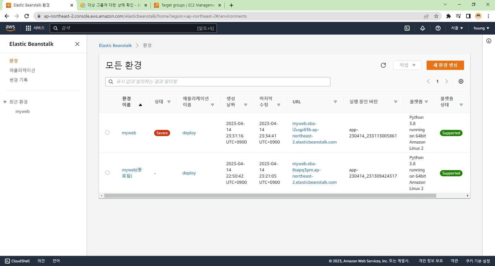Click the Elastic Beanstalk breadcrumb link
The width and height of the screenshot is (495, 266).
coord(115,45)
